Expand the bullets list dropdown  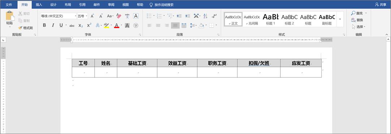coord(154,16)
